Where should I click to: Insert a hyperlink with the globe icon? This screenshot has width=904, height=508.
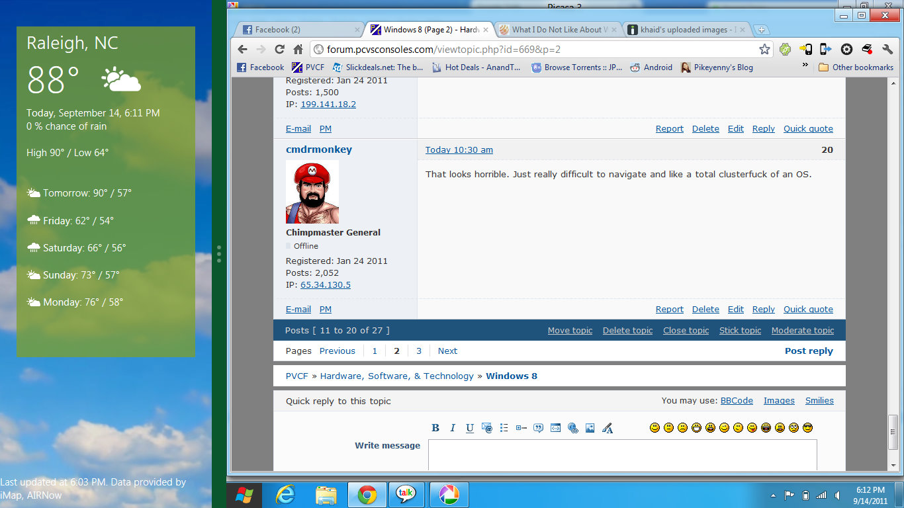(x=573, y=428)
